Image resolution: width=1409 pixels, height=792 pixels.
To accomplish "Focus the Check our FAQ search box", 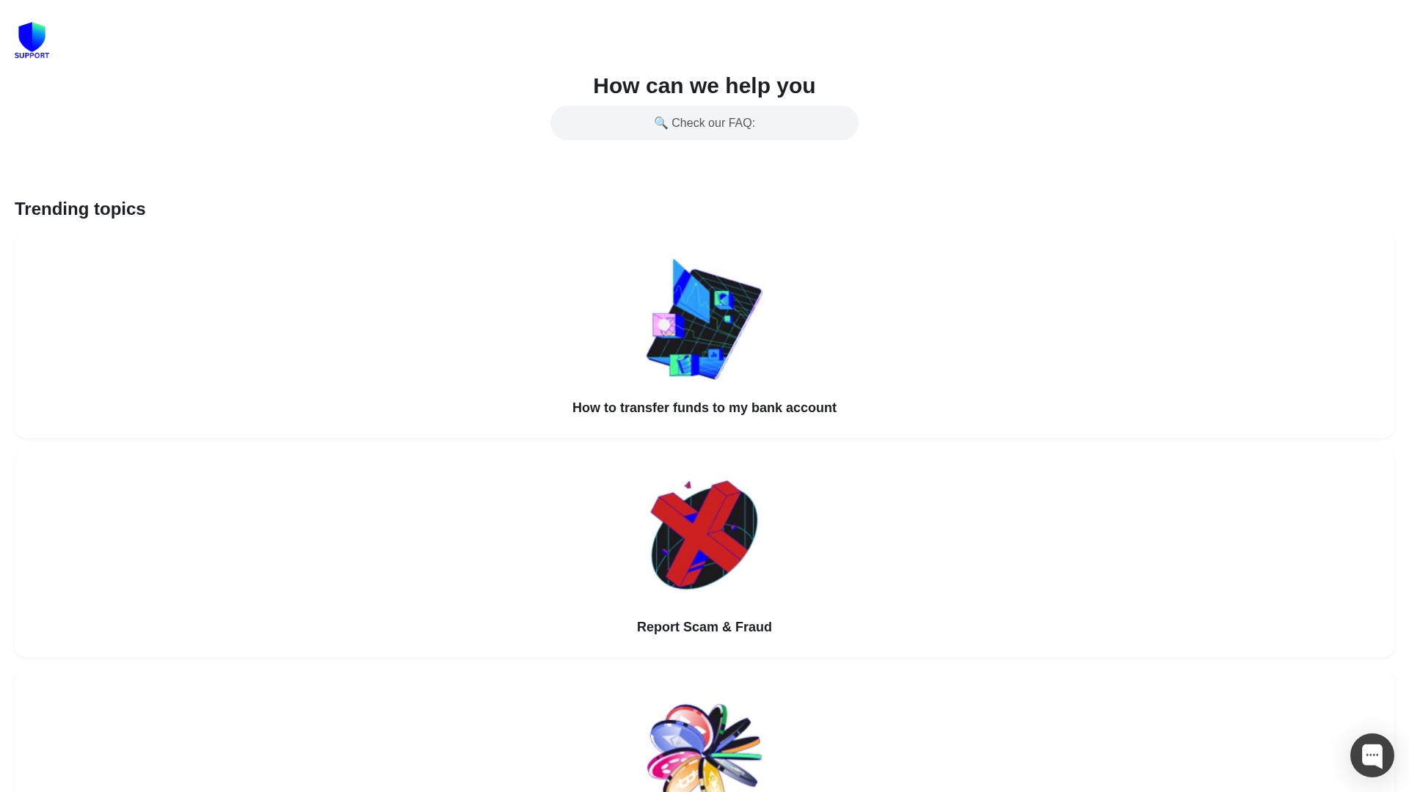I will 704,122.
